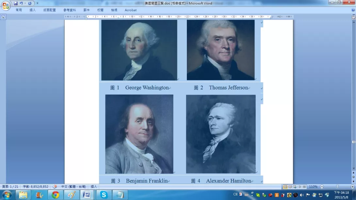Undo the last action

pos(21,3)
